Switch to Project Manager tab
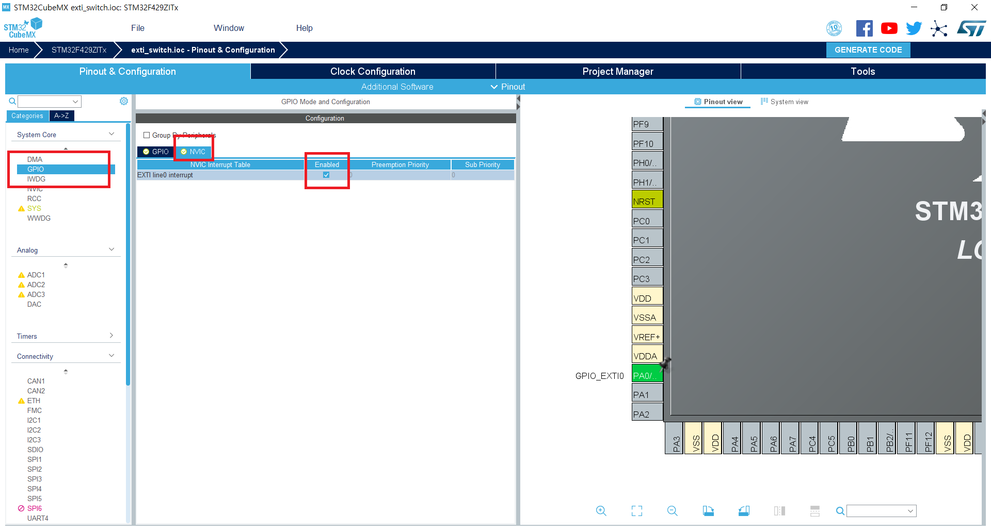The image size is (991, 531). click(618, 71)
